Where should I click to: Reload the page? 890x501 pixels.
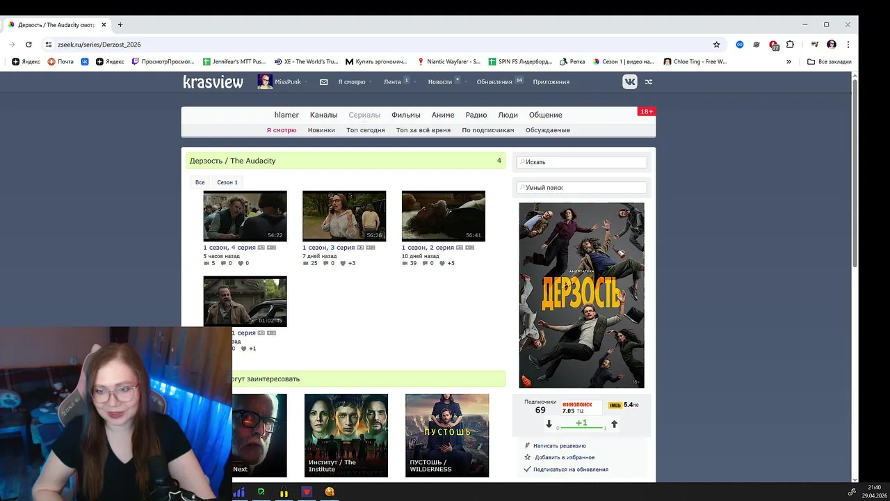(29, 45)
